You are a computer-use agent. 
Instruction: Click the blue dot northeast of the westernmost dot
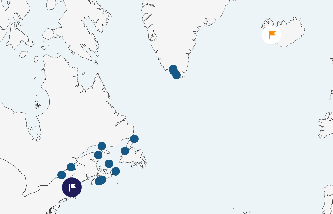[x=71, y=167]
